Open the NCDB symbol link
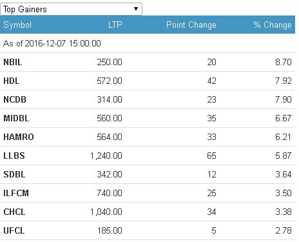 tap(15, 99)
